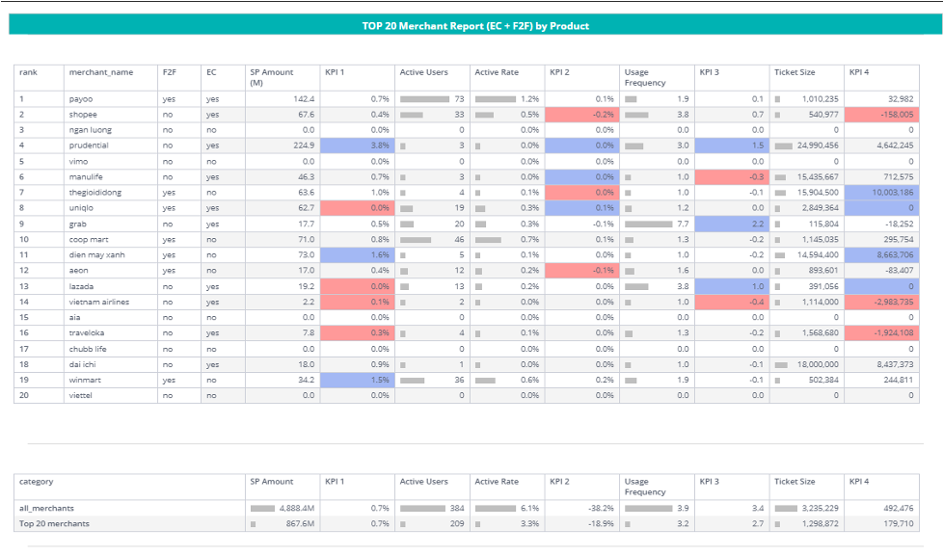This screenshot has width=943, height=555.
Task: Click all_merchants KPI 2 value -38.2%
Action: 601,509
